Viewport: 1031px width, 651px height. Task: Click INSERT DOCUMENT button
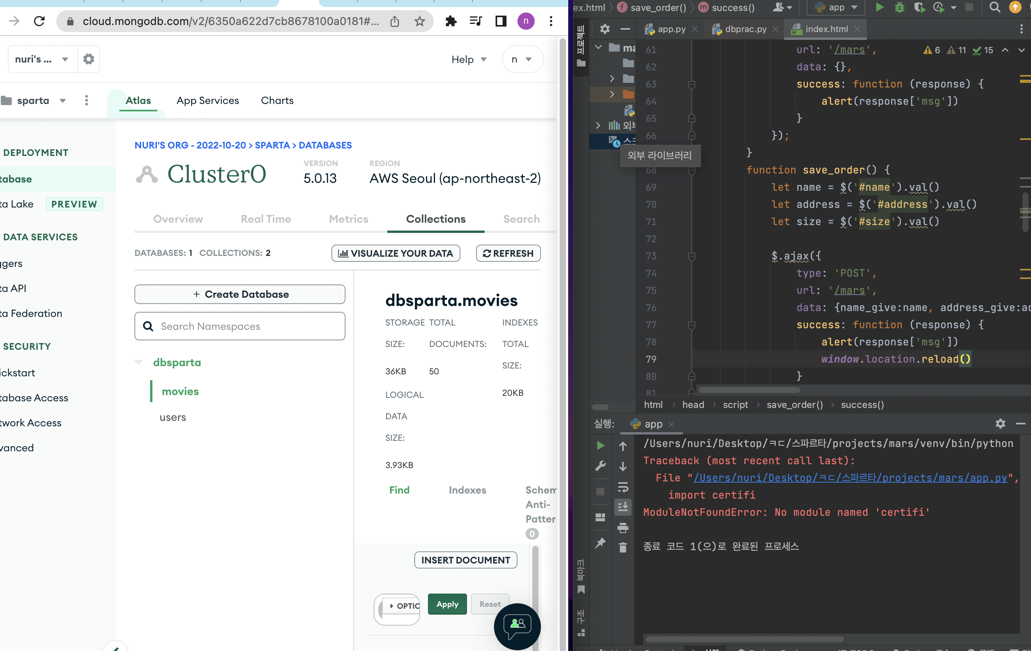pos(465,560)
